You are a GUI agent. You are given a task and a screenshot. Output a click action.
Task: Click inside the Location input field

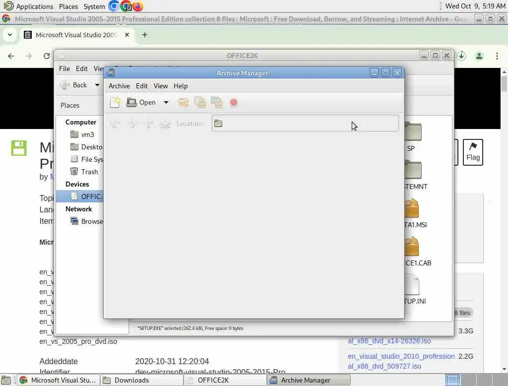(305, 123)
